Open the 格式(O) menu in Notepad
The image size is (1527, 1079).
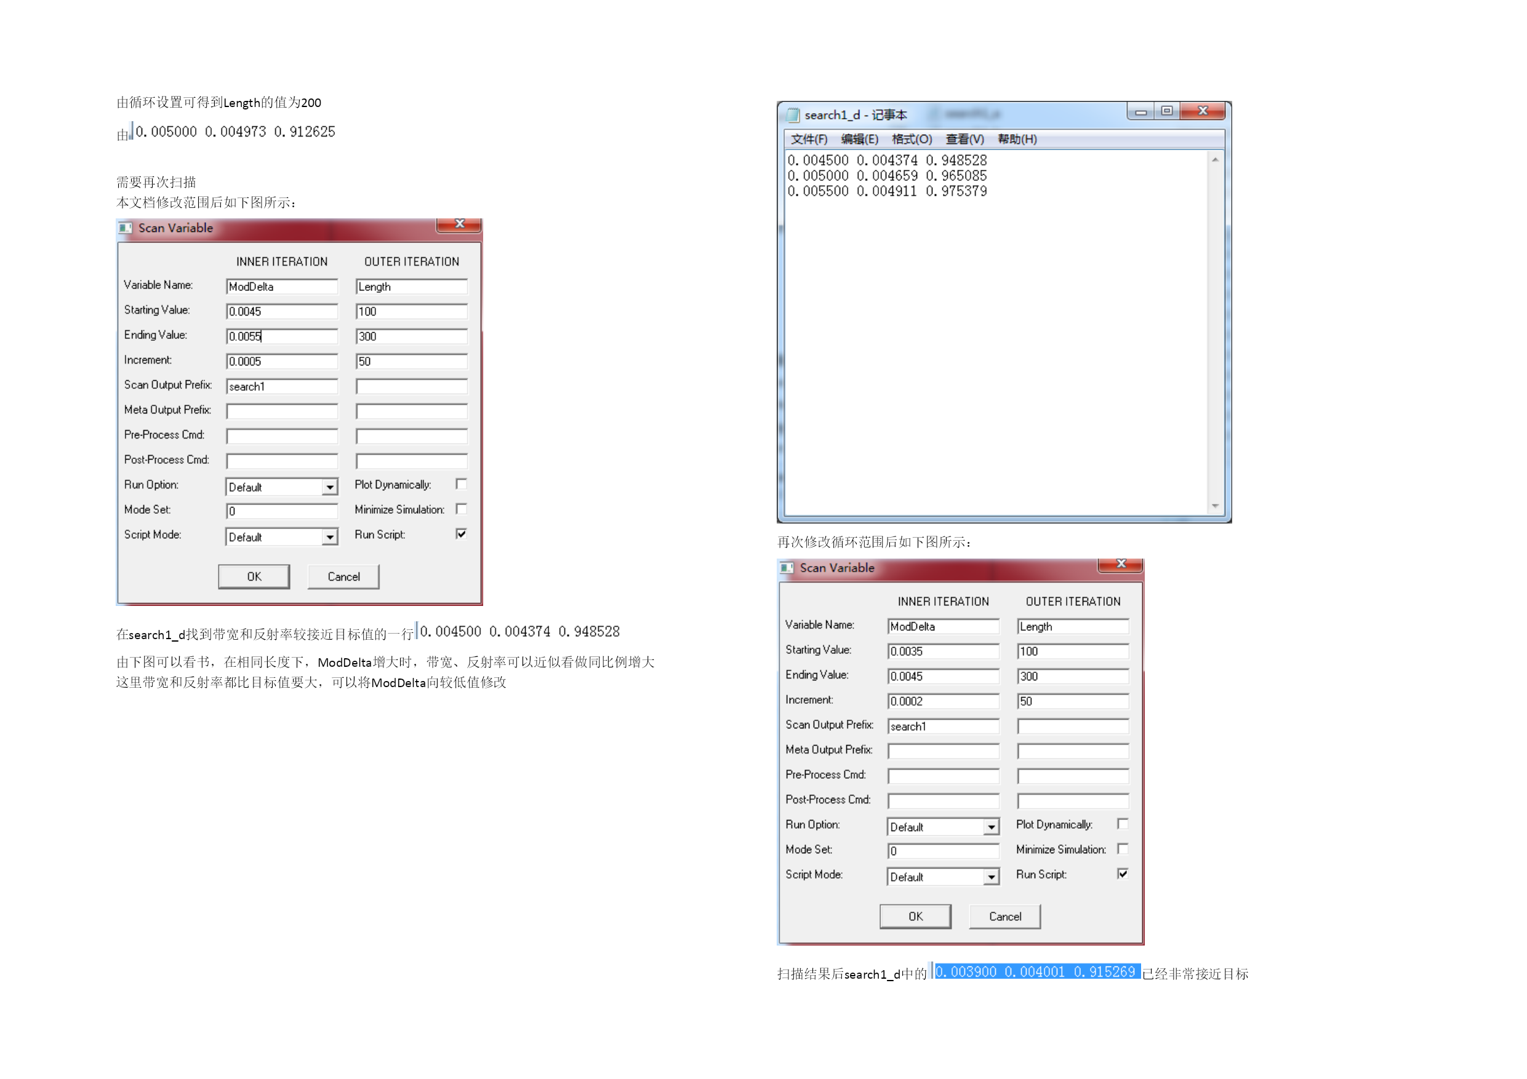click(x=912, y=139)
